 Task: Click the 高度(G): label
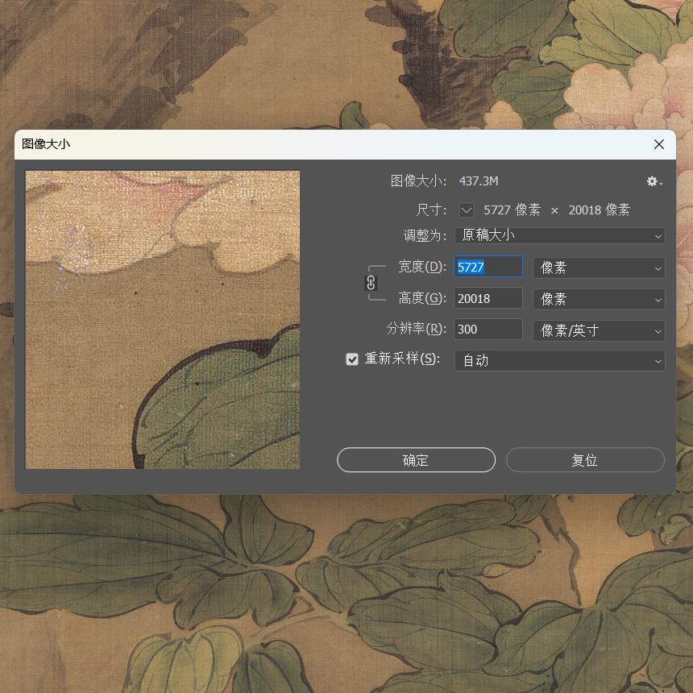coord(422,298)
